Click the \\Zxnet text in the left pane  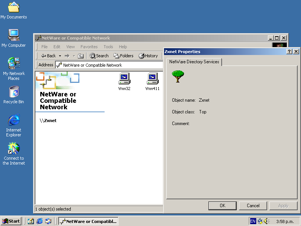click(x=48, y=121)
